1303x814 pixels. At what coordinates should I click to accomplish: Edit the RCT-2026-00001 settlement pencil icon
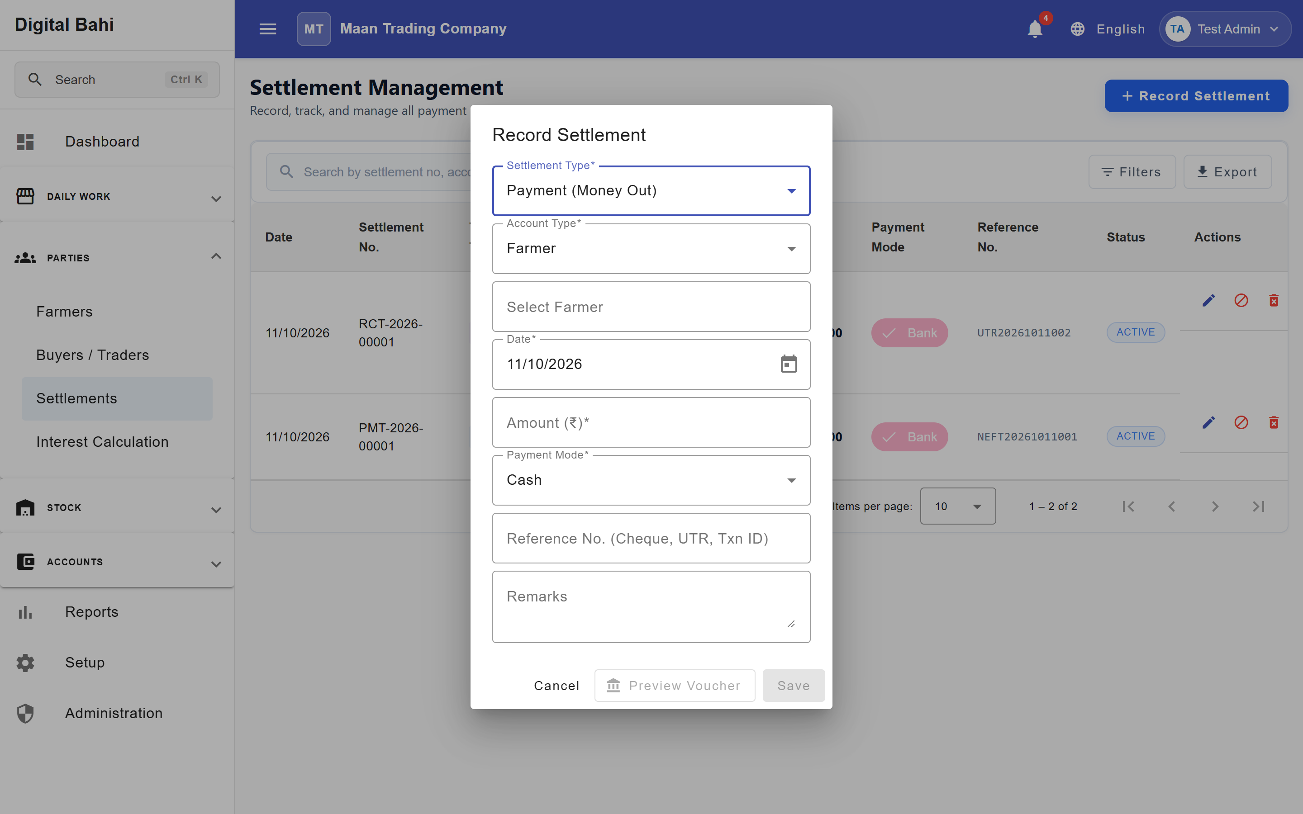click(x=1209, y=300)
